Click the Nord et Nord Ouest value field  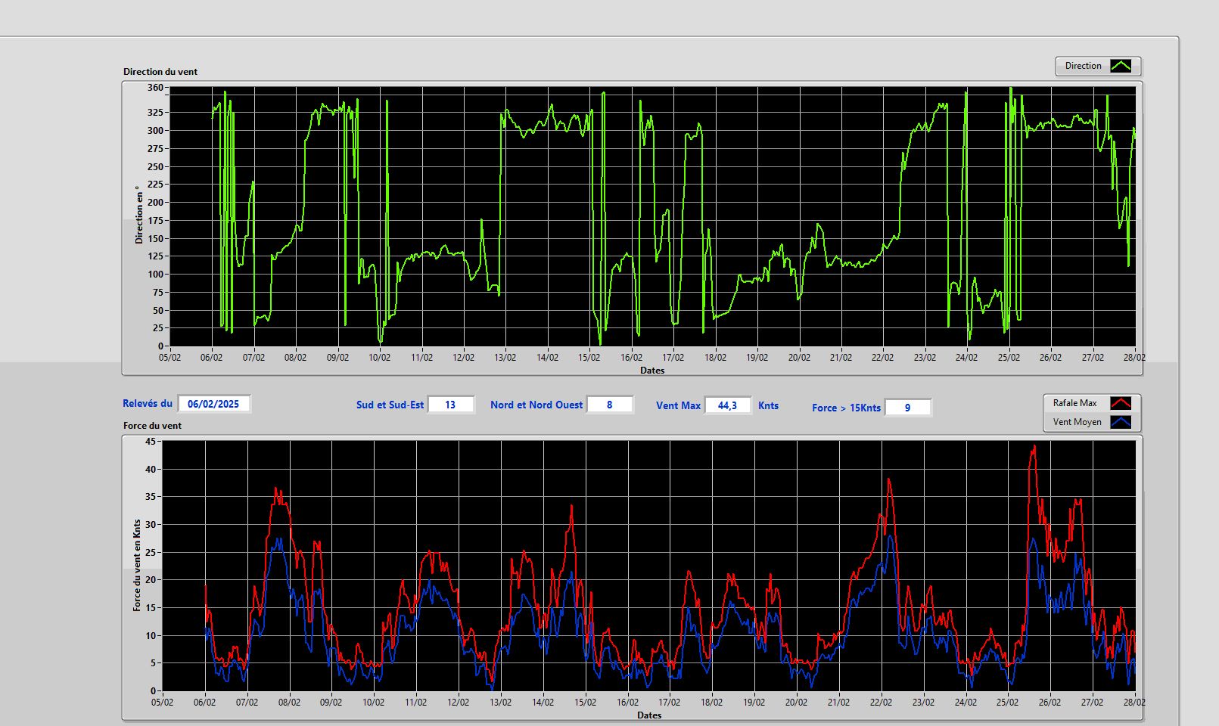point(609,405)
